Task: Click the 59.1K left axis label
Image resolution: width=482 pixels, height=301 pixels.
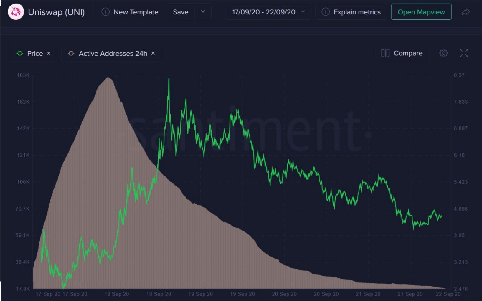Action: (x=23, y=235)
